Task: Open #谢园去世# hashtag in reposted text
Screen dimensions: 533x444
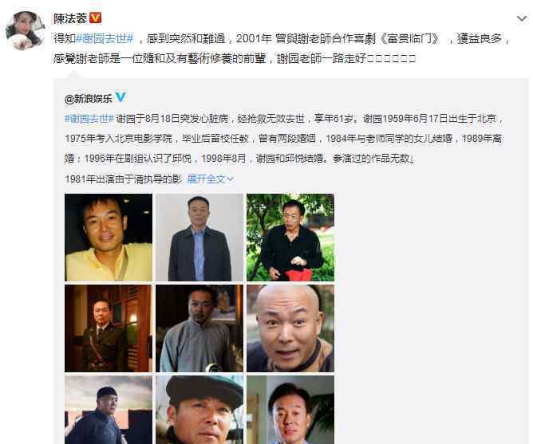Action: click(x=89, y=119)
